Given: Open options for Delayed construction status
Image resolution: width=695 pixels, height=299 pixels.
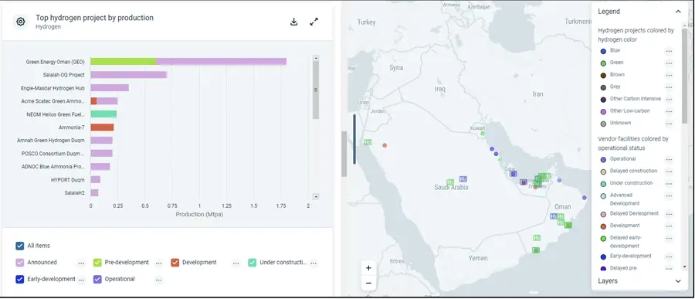Looking at the screenshot, I should click(x=669, y=172).
